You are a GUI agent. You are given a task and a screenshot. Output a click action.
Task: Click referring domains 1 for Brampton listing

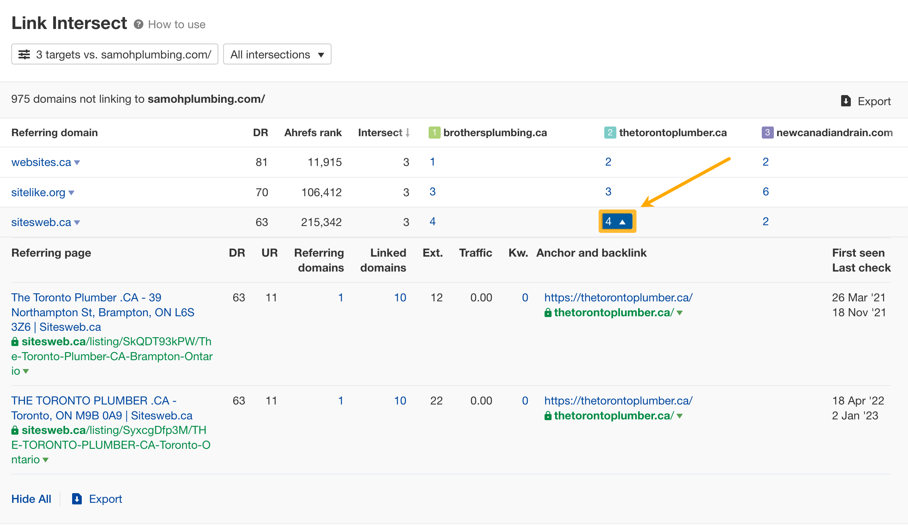[340, 298]
